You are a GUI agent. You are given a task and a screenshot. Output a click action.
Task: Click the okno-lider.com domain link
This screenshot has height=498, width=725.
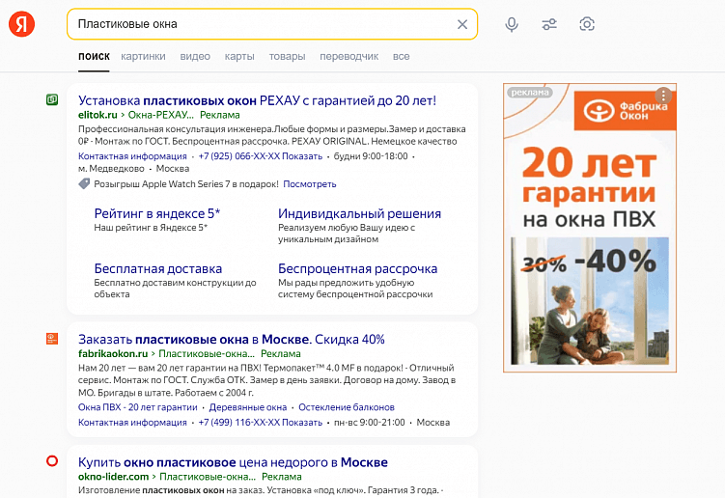(x=113, y=477)
